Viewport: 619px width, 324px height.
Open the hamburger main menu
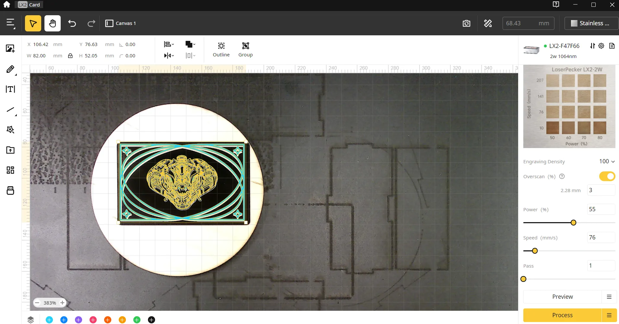[x=11, y=23]
